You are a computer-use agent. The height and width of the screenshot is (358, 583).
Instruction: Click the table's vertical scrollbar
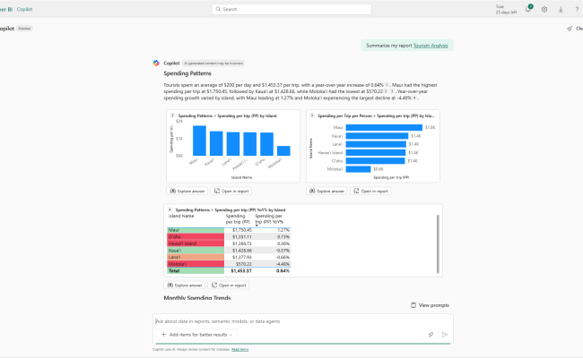(438, 243)
